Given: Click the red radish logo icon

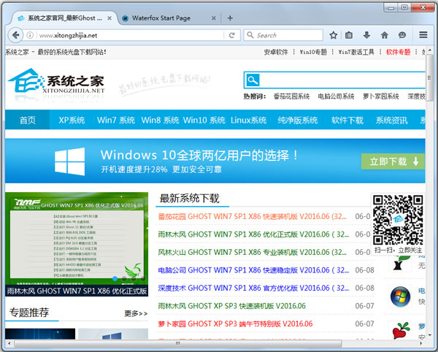Looking at the screenshot, I should pos(401,331).
